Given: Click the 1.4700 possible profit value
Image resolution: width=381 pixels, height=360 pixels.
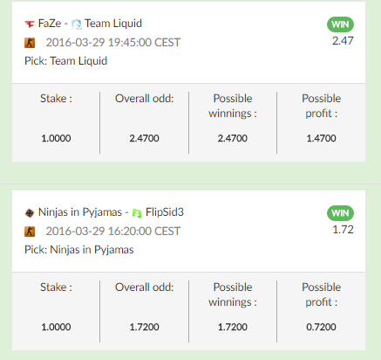Looking at the screenshot, I should [321, 138].
